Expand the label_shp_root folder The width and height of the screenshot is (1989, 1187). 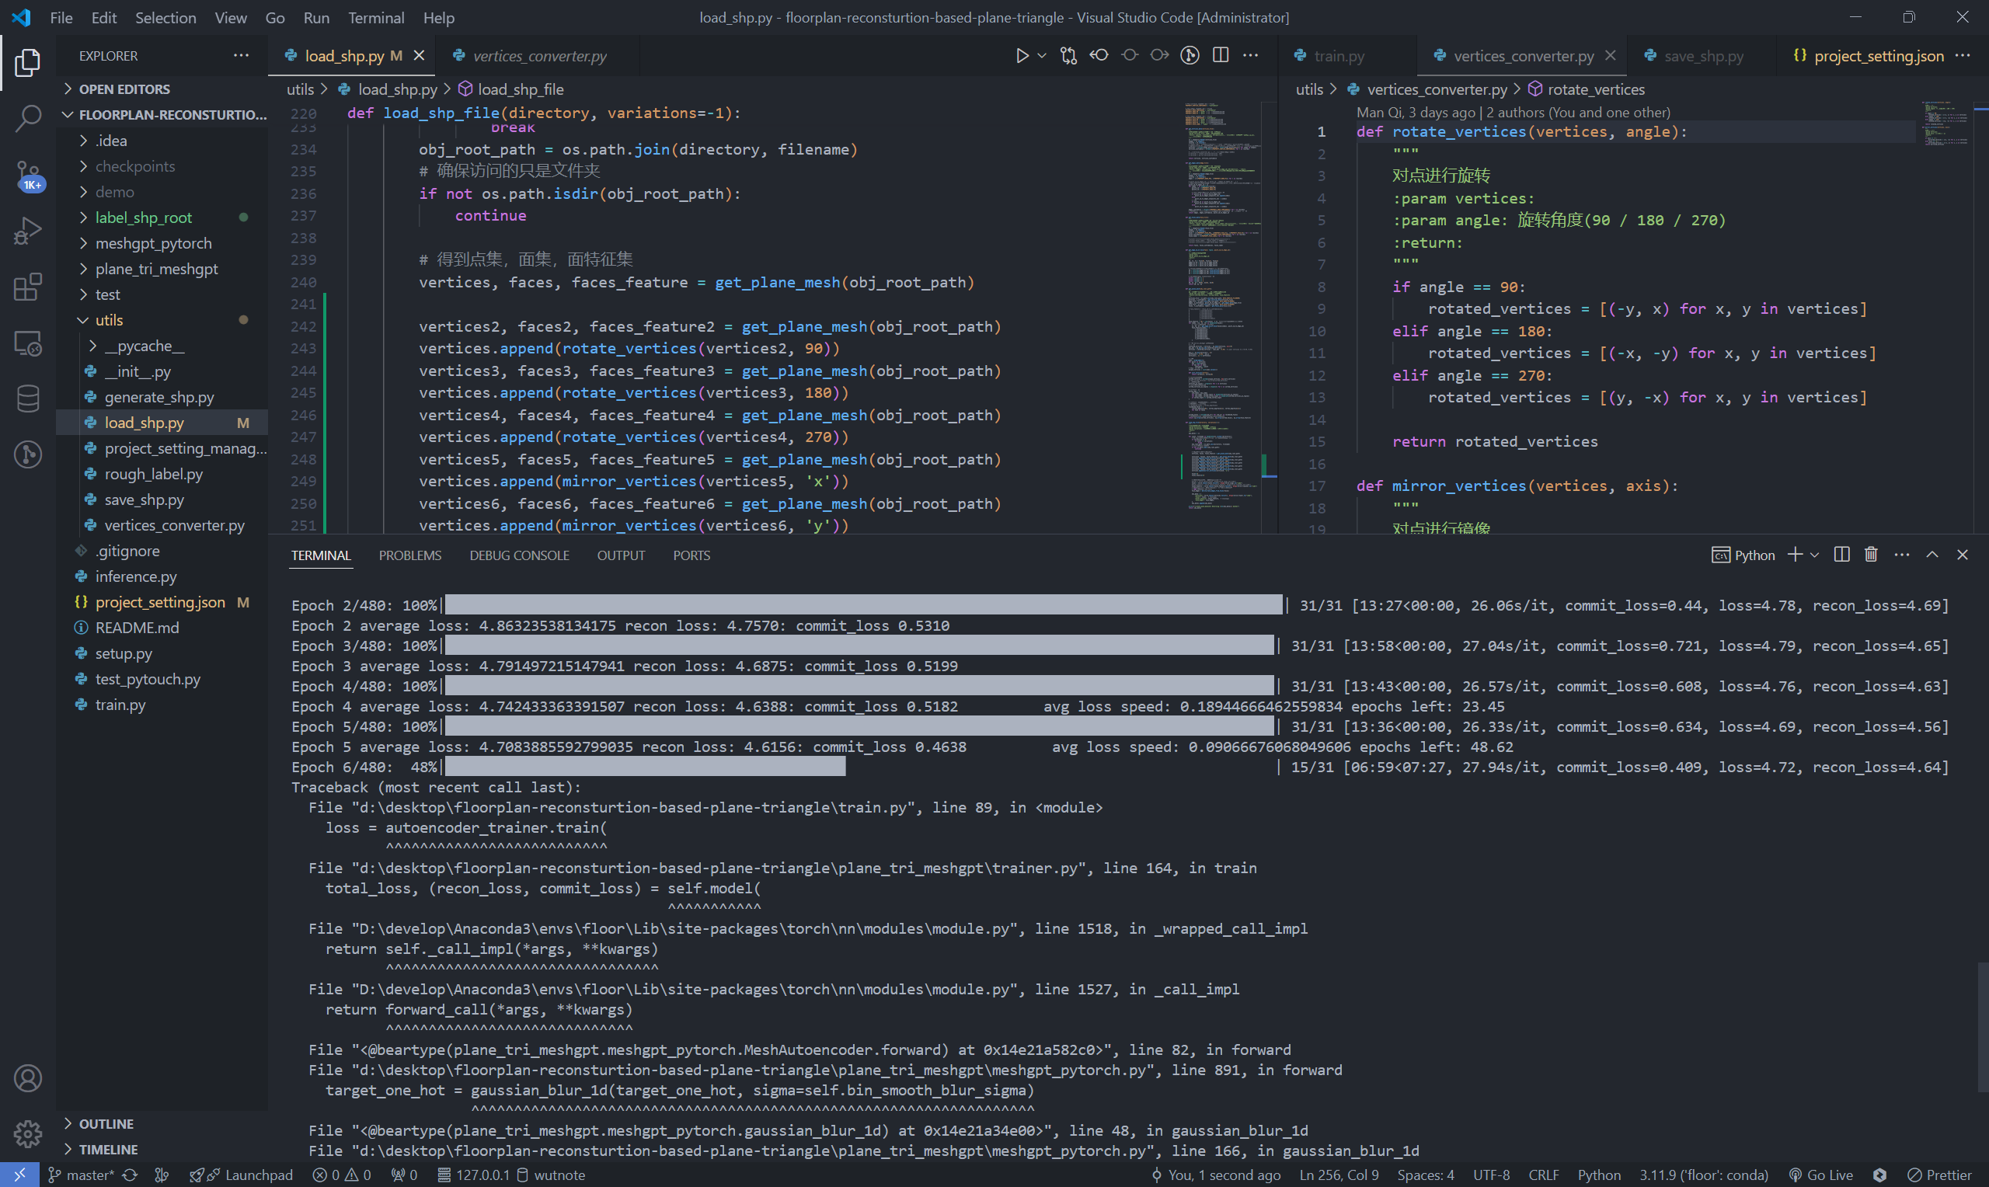(x=143, y=218)
